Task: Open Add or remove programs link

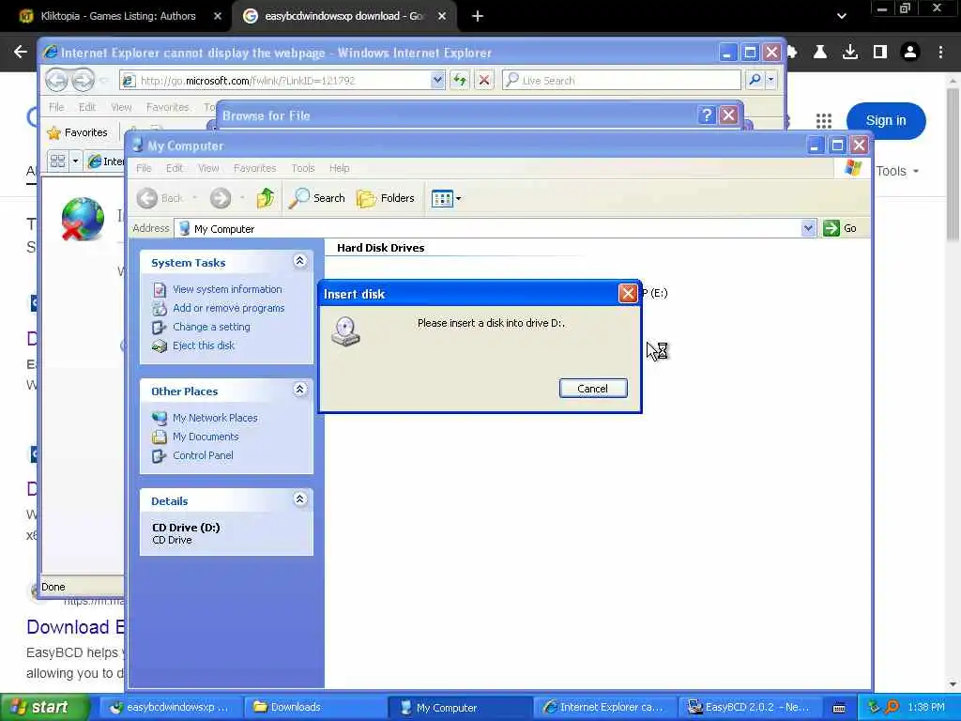Action: (x=229, y=308)
